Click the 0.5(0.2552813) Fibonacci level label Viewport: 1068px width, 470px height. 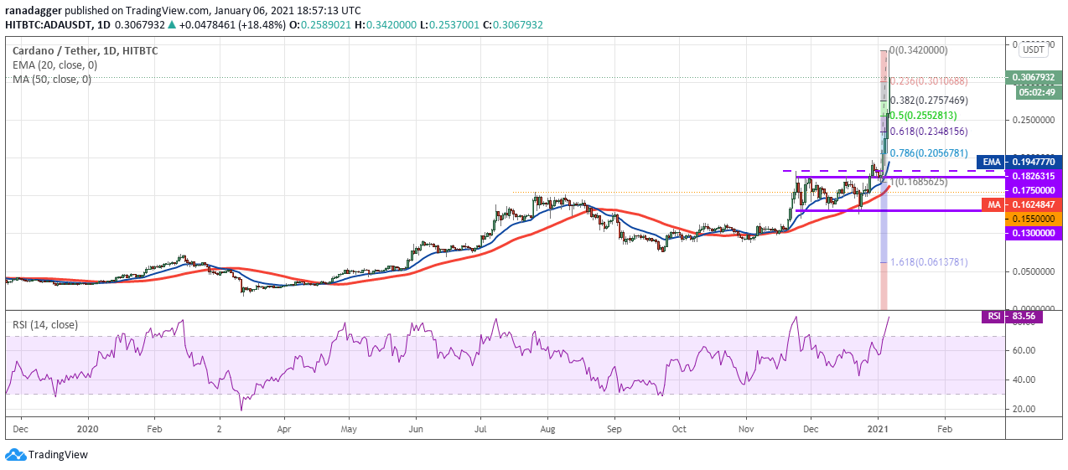(x=924, y=116)
